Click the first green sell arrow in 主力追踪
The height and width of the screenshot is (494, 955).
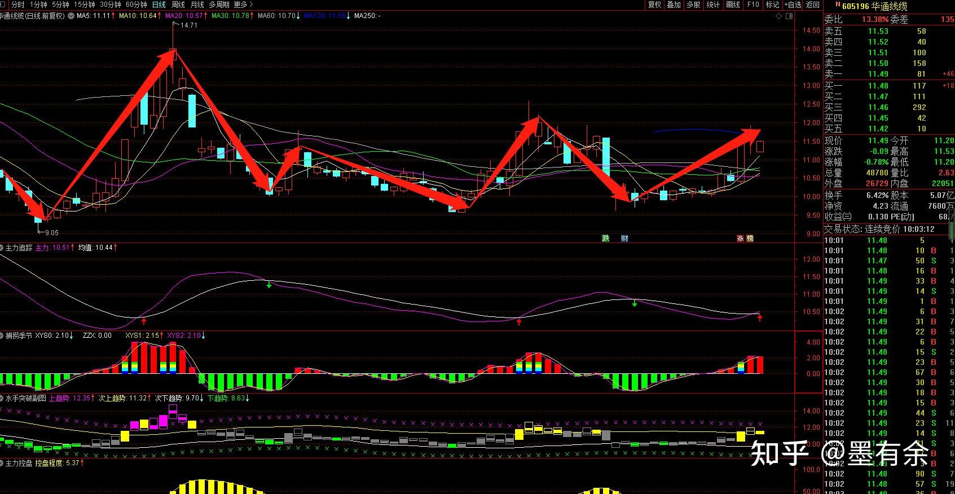pos(269,285)
